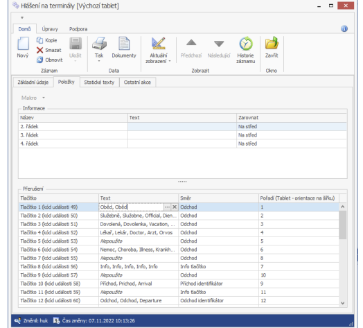This screenshot has height=328, width=363.
Task: Click the Tisk printer icon
Action: pos(99,44)
